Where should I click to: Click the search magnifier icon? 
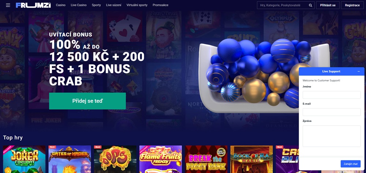310,5
